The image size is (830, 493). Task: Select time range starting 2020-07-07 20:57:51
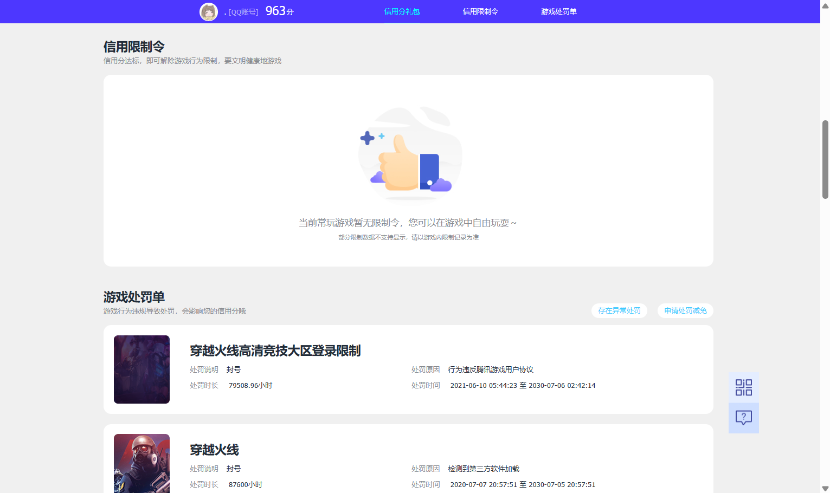coord(523,484)
